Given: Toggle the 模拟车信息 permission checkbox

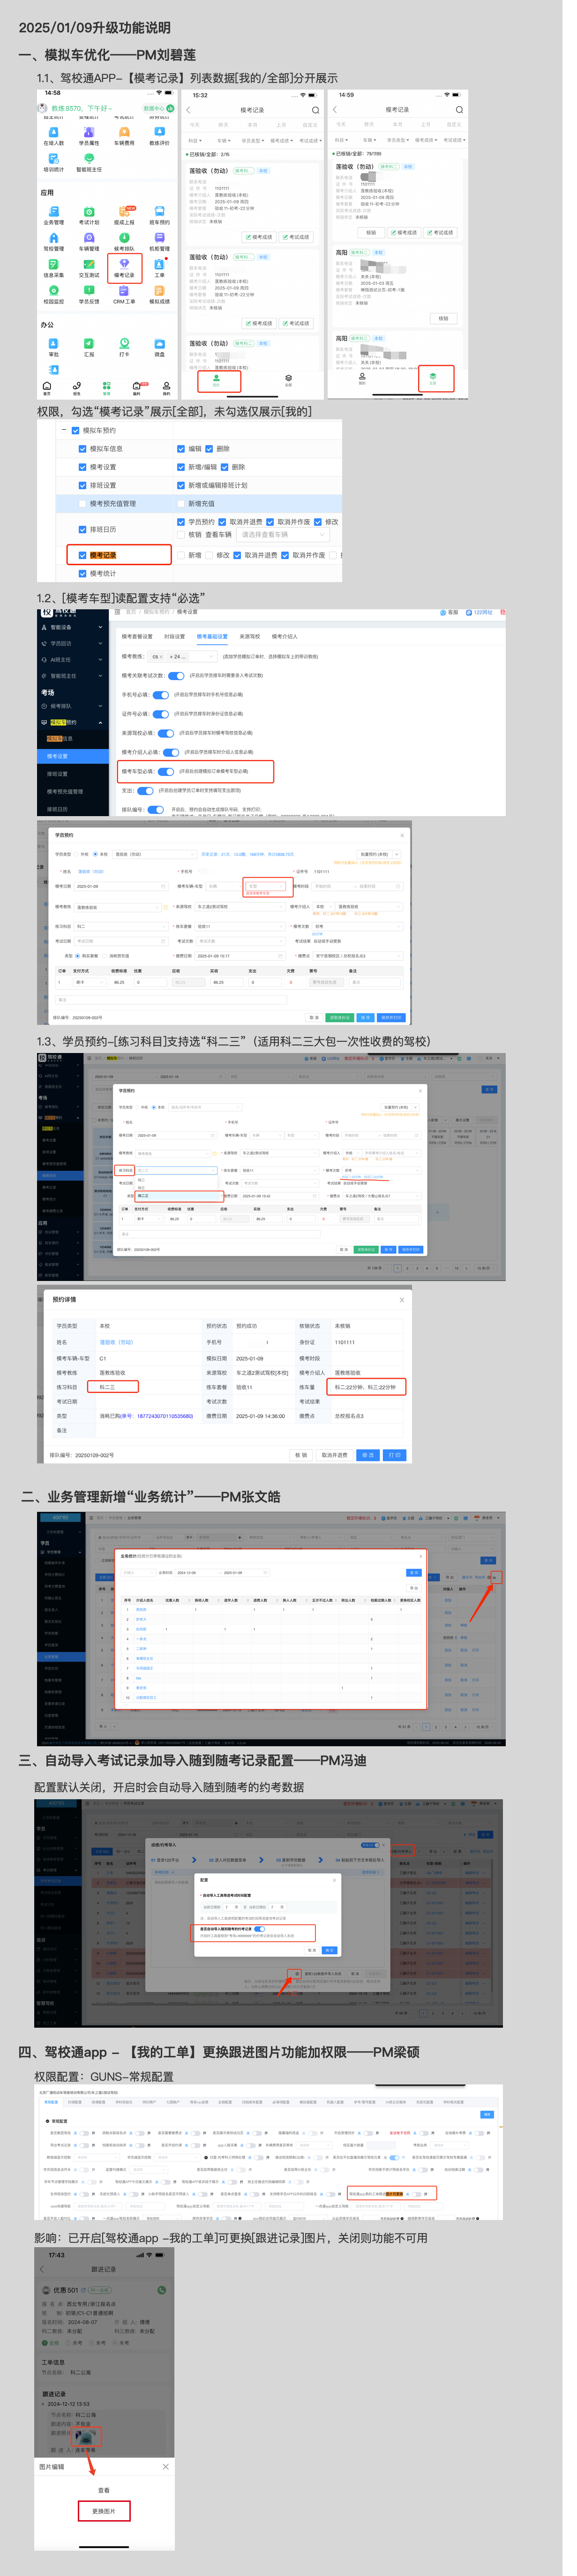Looking at the screenshot, I should coord(83,449).
